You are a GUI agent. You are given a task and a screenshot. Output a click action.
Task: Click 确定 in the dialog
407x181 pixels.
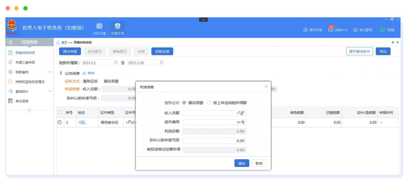click(x=242, y=163)
